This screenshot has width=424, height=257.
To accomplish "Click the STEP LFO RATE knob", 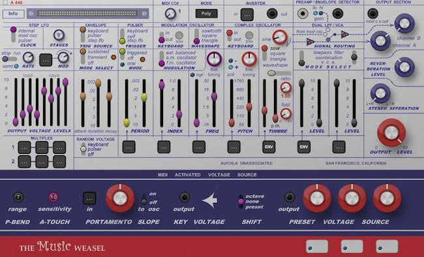I will click(x=28, y=57).
